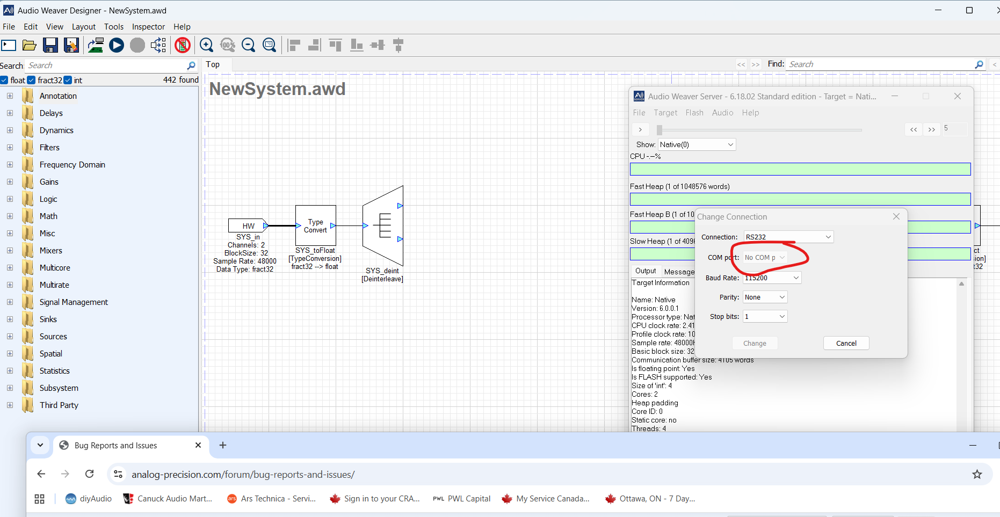The image size is (1000, 517).
Task: Toggle the int data type checkbox
Action: point(68,81)
